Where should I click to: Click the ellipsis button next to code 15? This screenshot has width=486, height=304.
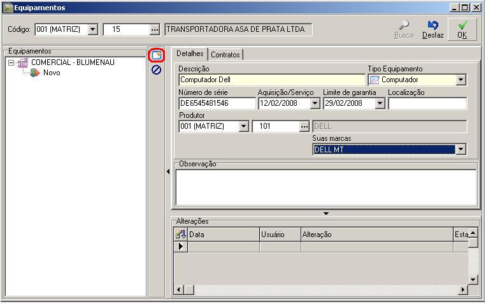click(x=155, y=29)
